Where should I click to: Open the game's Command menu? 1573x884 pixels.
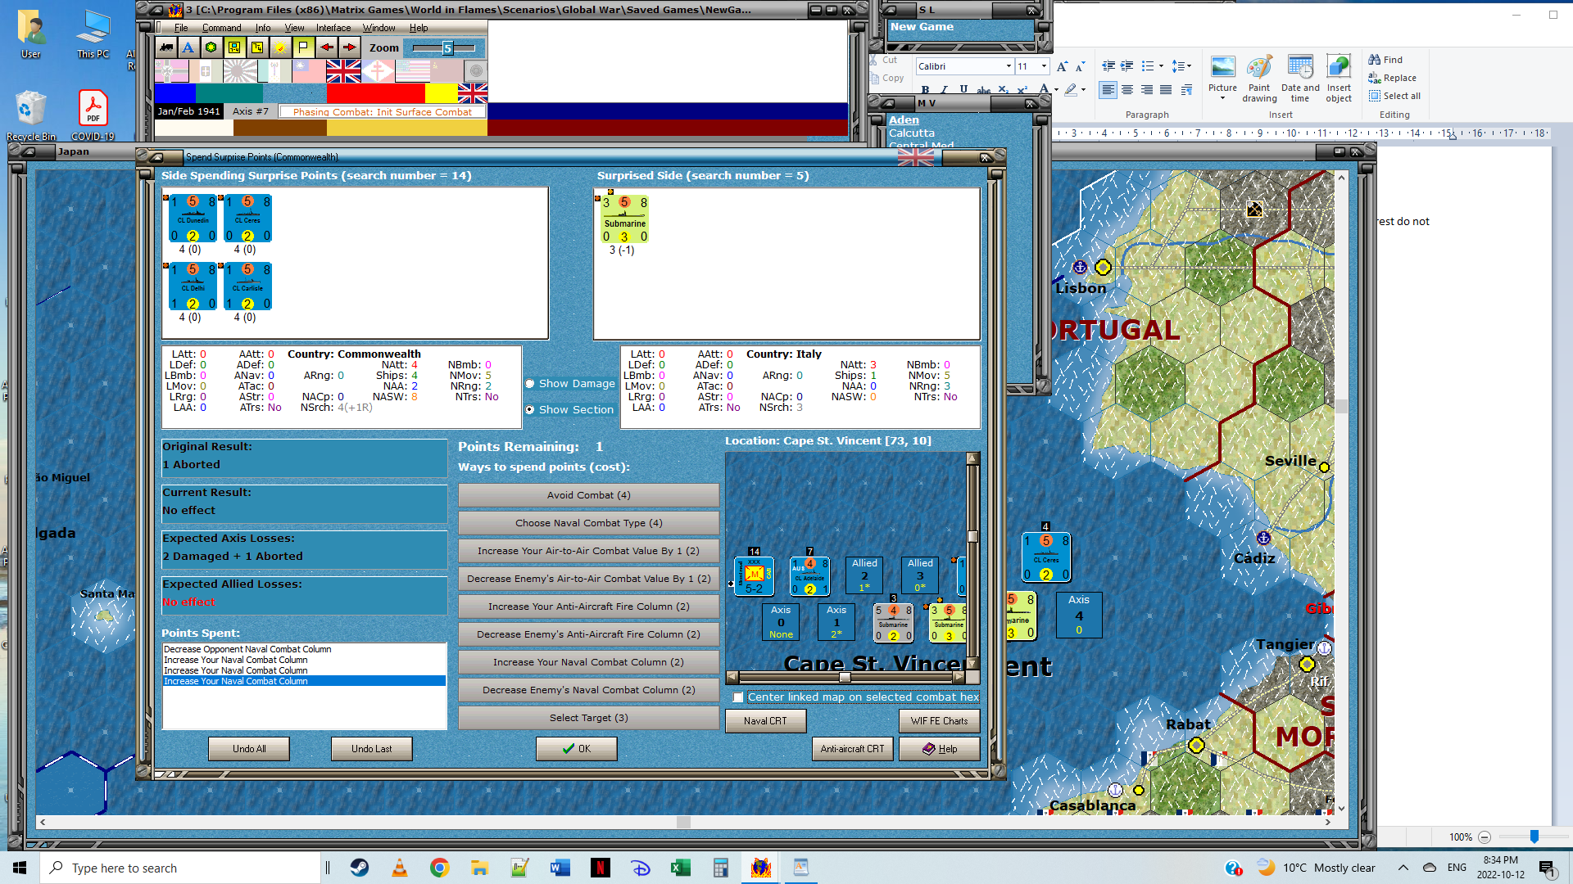coord(221,28)
